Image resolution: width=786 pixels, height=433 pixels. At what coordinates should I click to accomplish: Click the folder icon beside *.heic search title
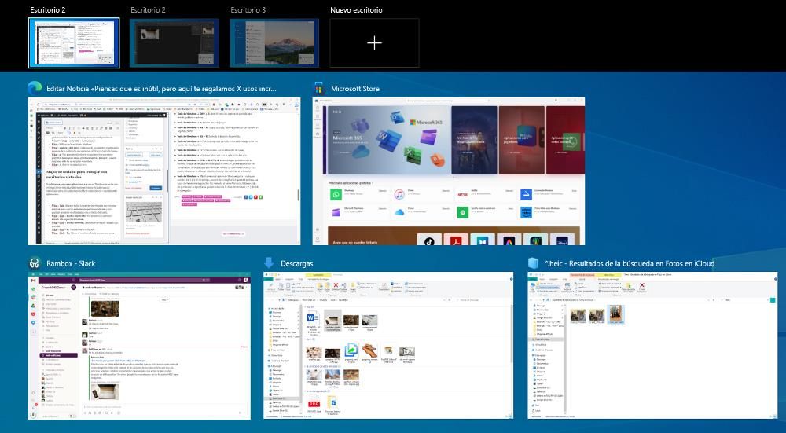click(x=533, y=263)
